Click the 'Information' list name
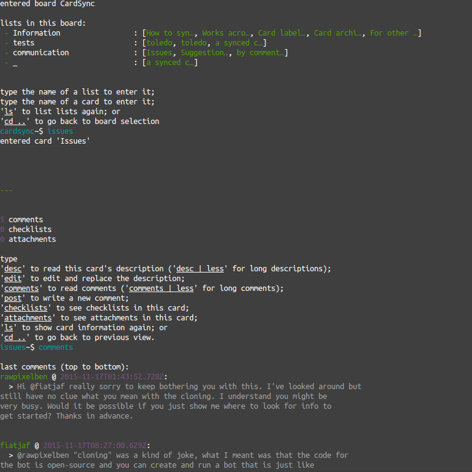Screen dimensions: 472x472 [36, 33]
